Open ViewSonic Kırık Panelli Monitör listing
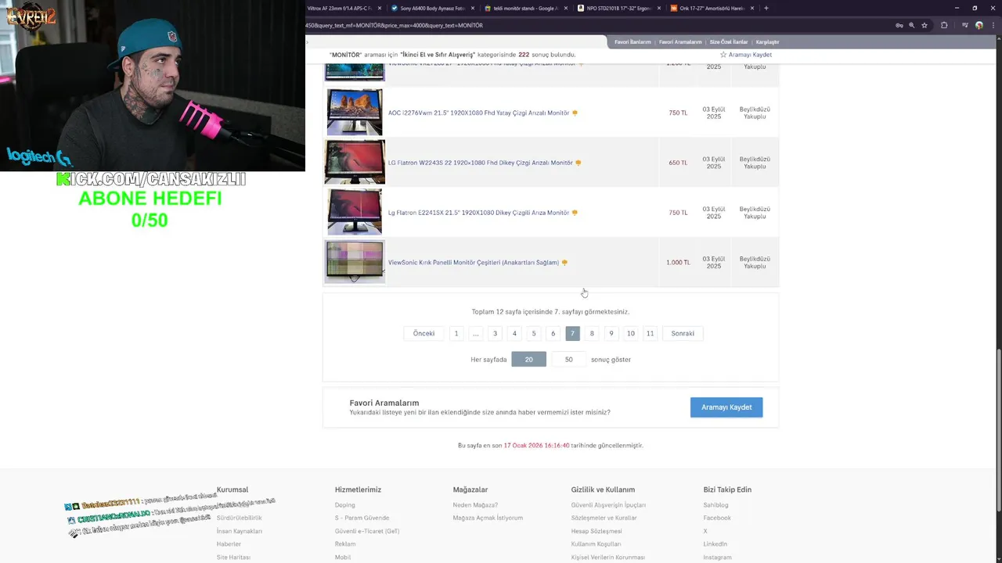The width and height of the screenshot is (1002, 563). click(474, 263)
